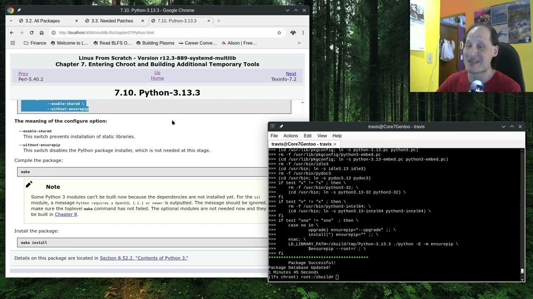The image size is (533, 299).
Task: Follow the Home link
Action: pyautogui.click(x=157, y=78)
